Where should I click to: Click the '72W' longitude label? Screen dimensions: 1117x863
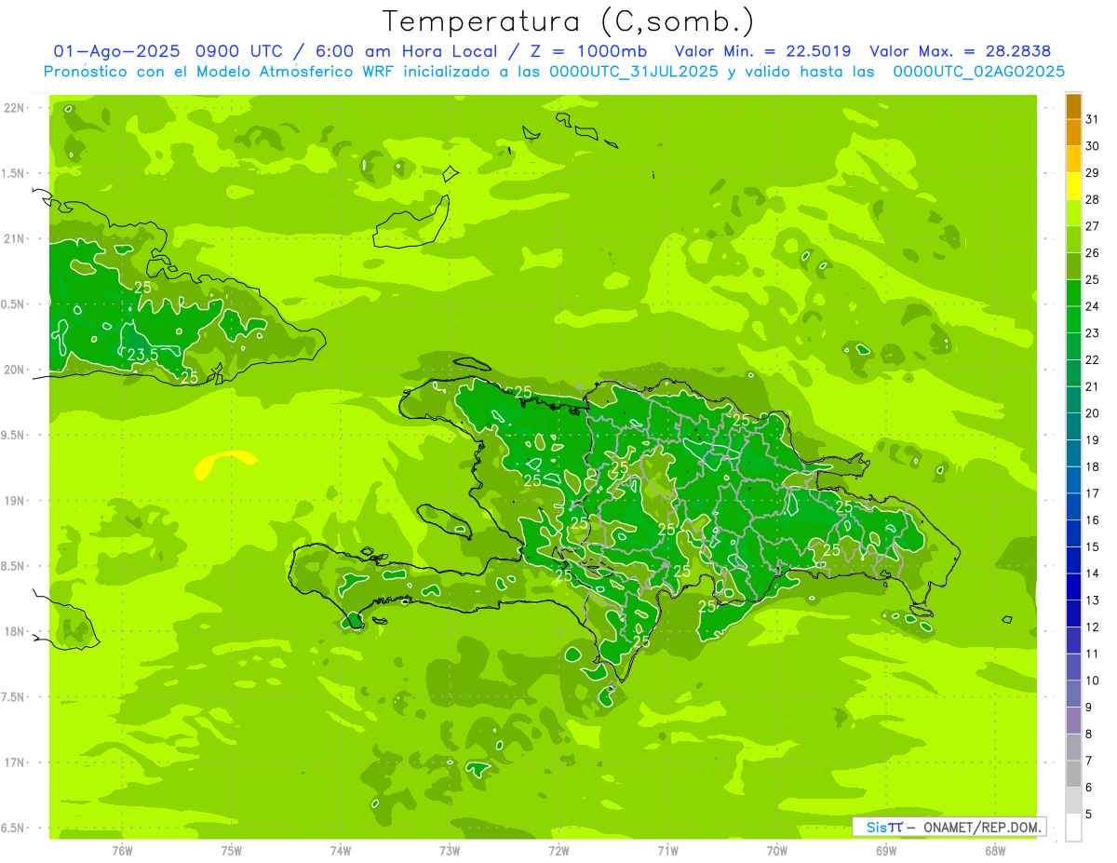[x=558, y=851]
